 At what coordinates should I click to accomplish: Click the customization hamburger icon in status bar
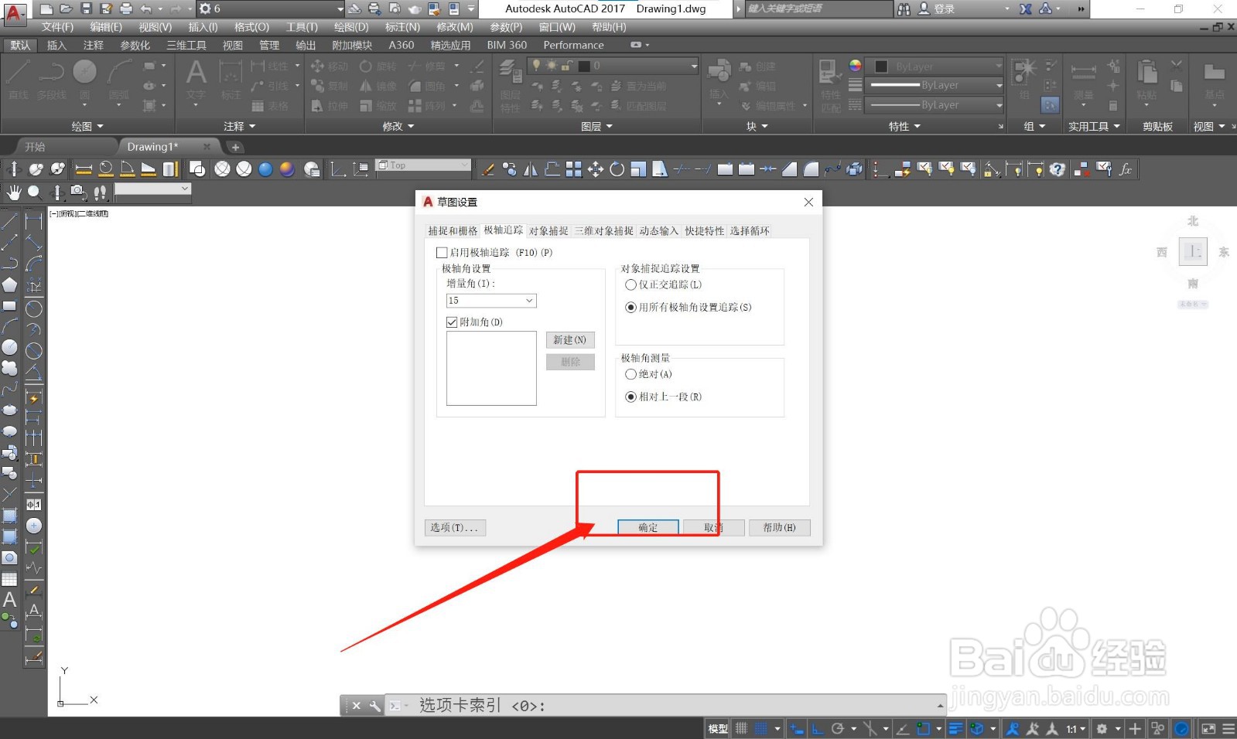point(1228,728)
